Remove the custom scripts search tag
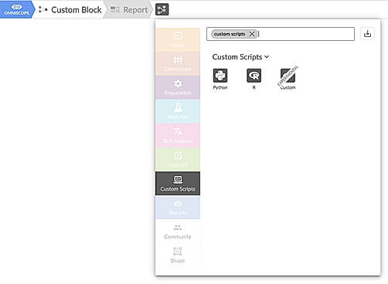This screenshot has width=388, height=284. [252, 34]
